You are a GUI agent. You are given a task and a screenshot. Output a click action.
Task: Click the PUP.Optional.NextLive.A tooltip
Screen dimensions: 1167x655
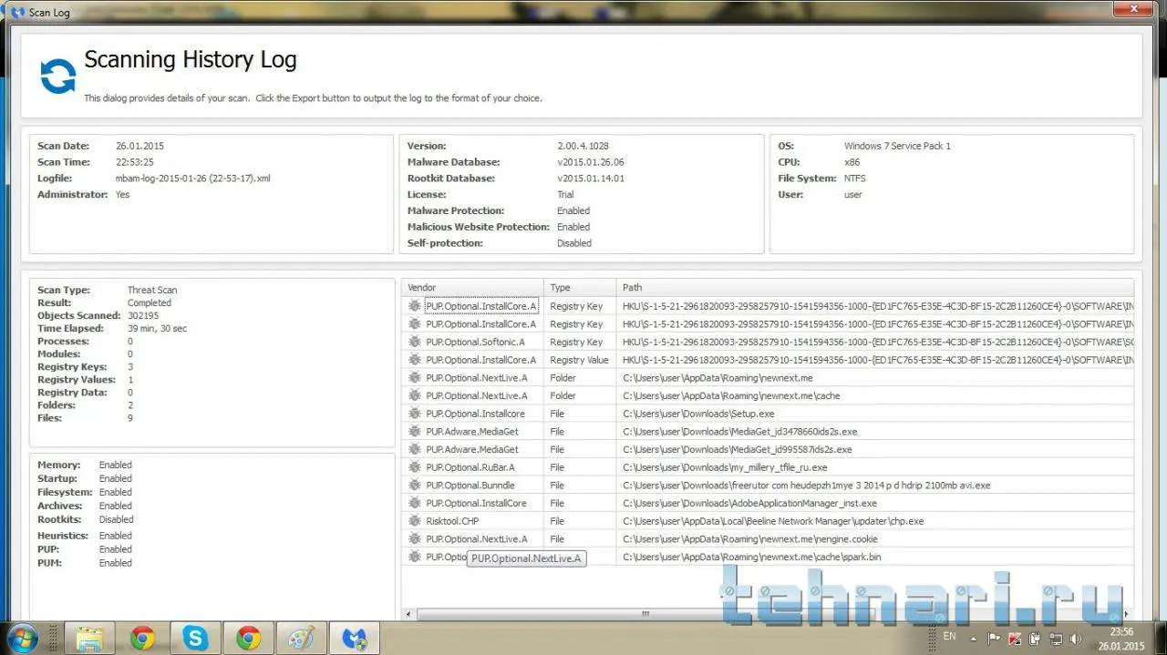[526, 558]
